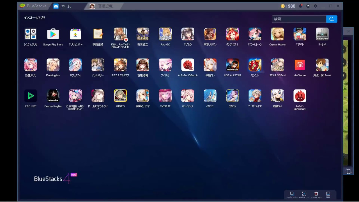Focus the 検索 search field

click(x=299, y=19)
